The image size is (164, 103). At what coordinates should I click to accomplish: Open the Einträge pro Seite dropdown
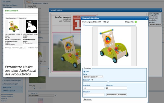pyautogui.click(x=22, y=48)
